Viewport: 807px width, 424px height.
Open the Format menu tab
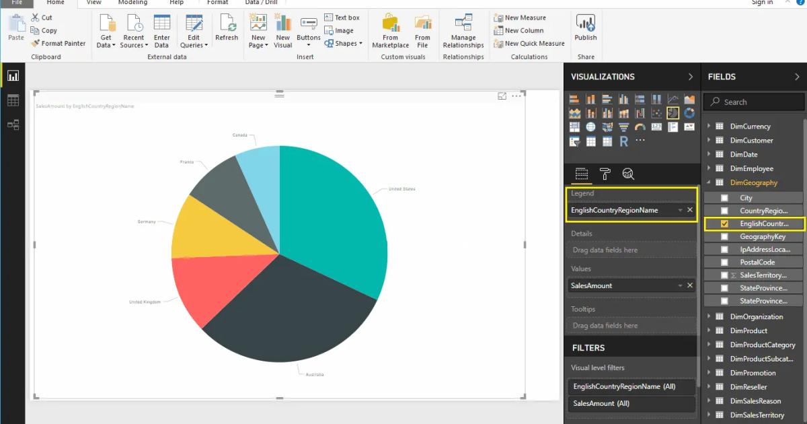217,3
